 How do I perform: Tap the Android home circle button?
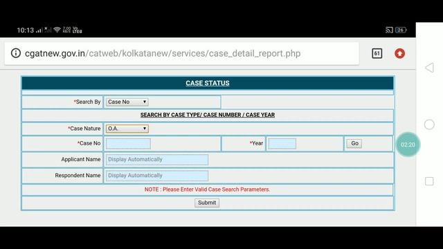pos(429,124)
